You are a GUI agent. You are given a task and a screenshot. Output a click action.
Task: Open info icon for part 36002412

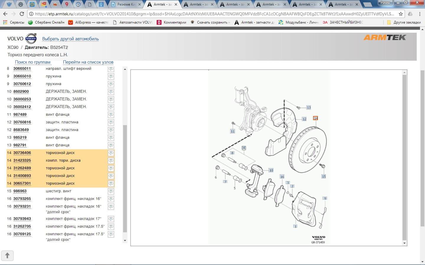coord(111,107)
